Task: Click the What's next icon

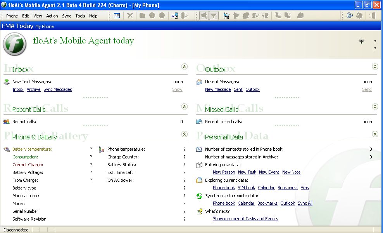Action: coord(199,212)
